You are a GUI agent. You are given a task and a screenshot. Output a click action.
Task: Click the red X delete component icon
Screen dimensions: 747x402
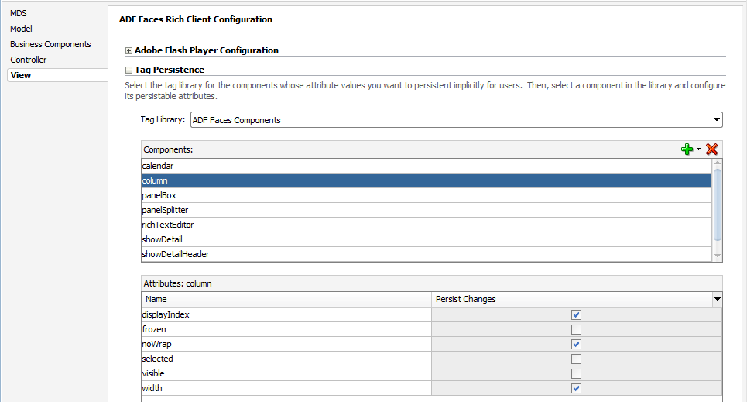click(x=711, y=149)
